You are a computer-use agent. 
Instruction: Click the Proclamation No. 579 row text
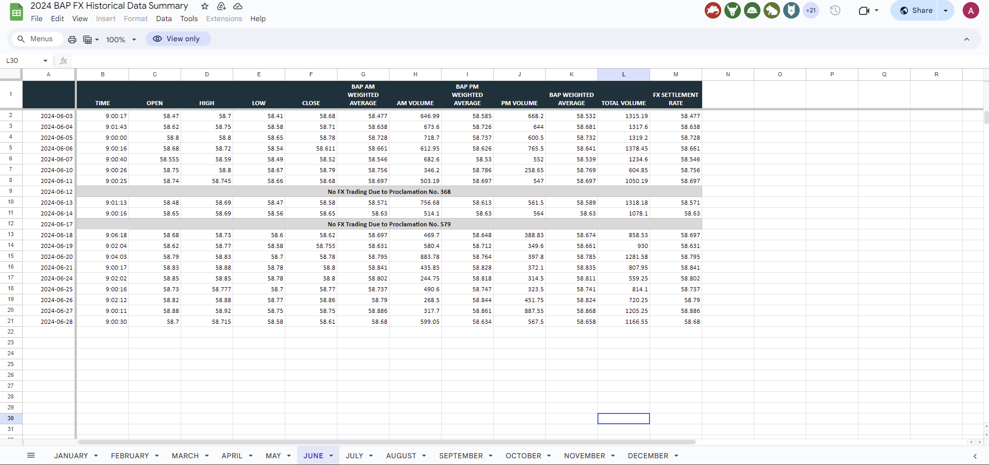tap(389, 224)
